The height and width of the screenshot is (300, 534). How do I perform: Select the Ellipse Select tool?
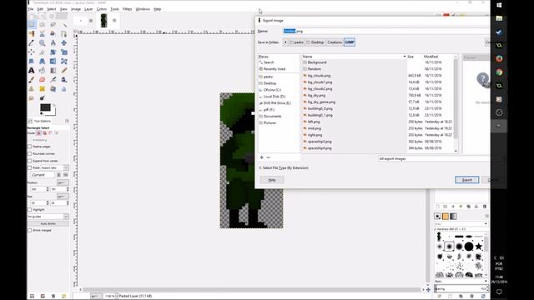coord(43,24)
